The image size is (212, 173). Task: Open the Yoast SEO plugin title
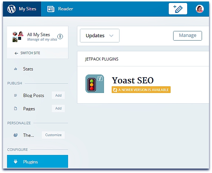(133, 80)
